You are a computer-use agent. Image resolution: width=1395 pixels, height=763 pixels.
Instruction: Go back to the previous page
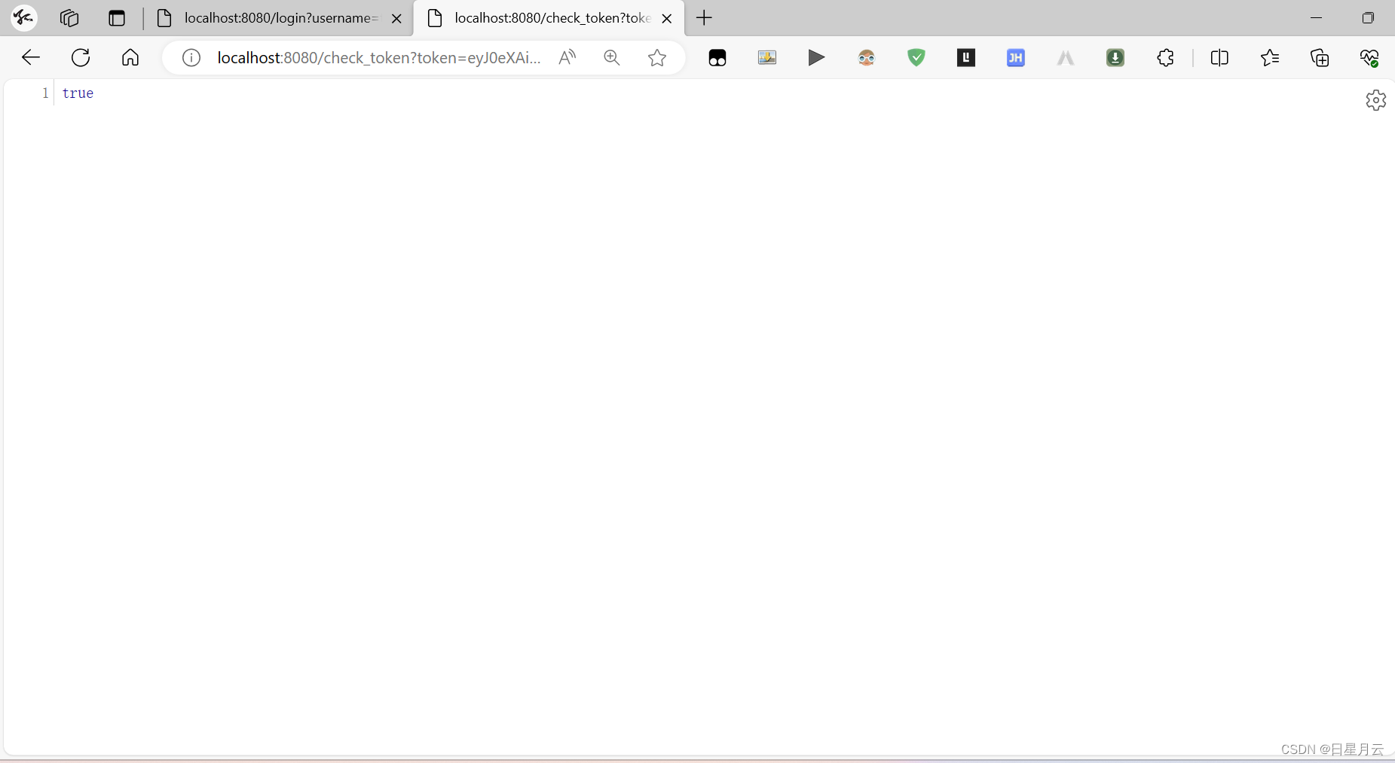pyautogui.click(x=31, y=57)
